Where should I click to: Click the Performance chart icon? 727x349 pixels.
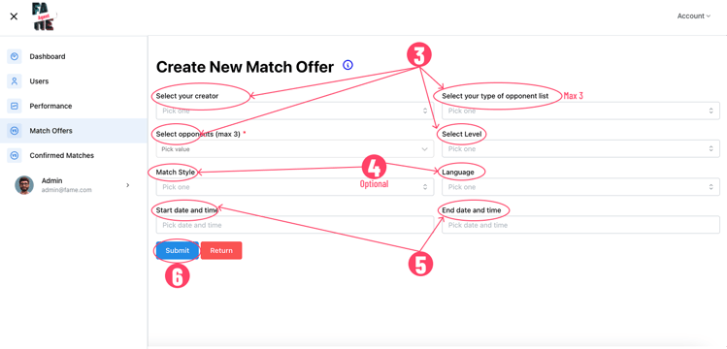(x=15, y=106)
